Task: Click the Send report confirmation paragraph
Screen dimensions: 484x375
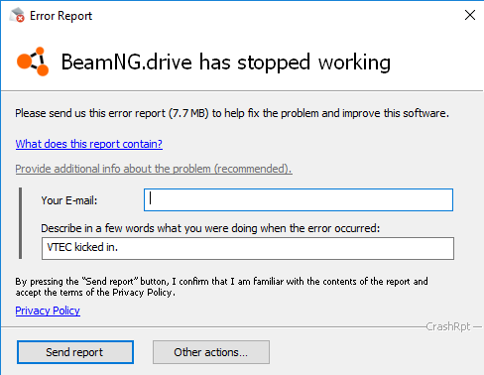Action: [x=221, y=287]
